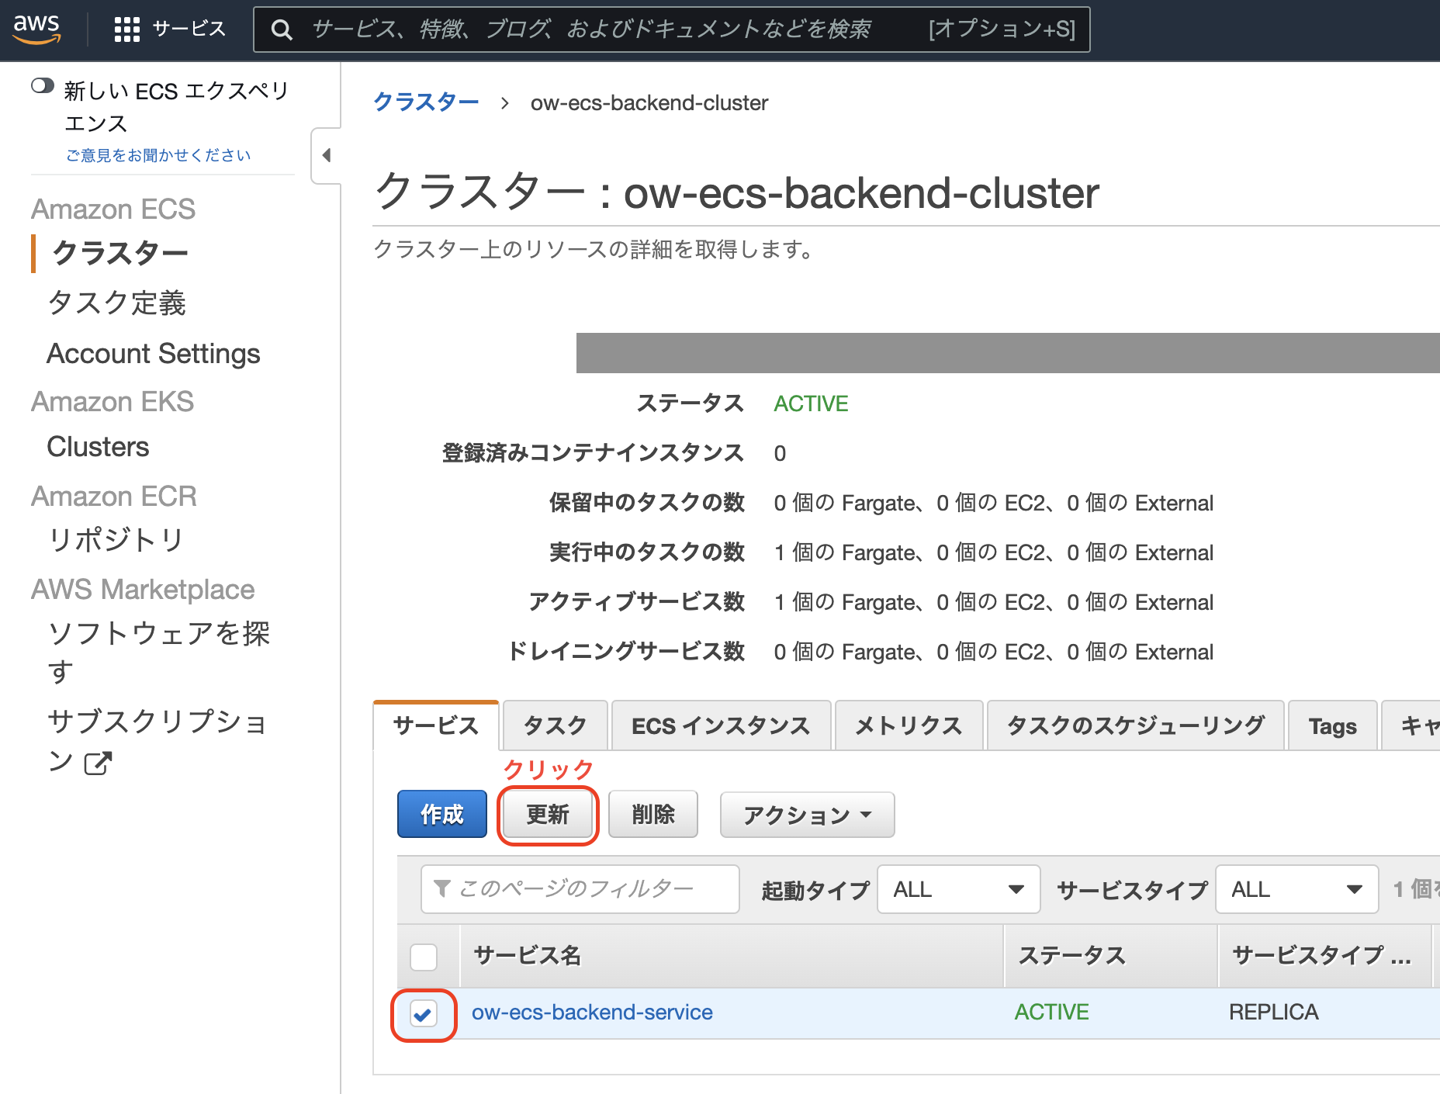This screenshot has width=1440, height=1094.
Task: Open the ow-ecs-backend-service link
Action: pyautogui.click(x=593, y=1013)
